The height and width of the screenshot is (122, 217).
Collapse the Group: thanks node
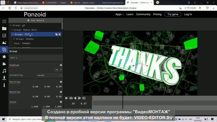(x=14, y=39)
